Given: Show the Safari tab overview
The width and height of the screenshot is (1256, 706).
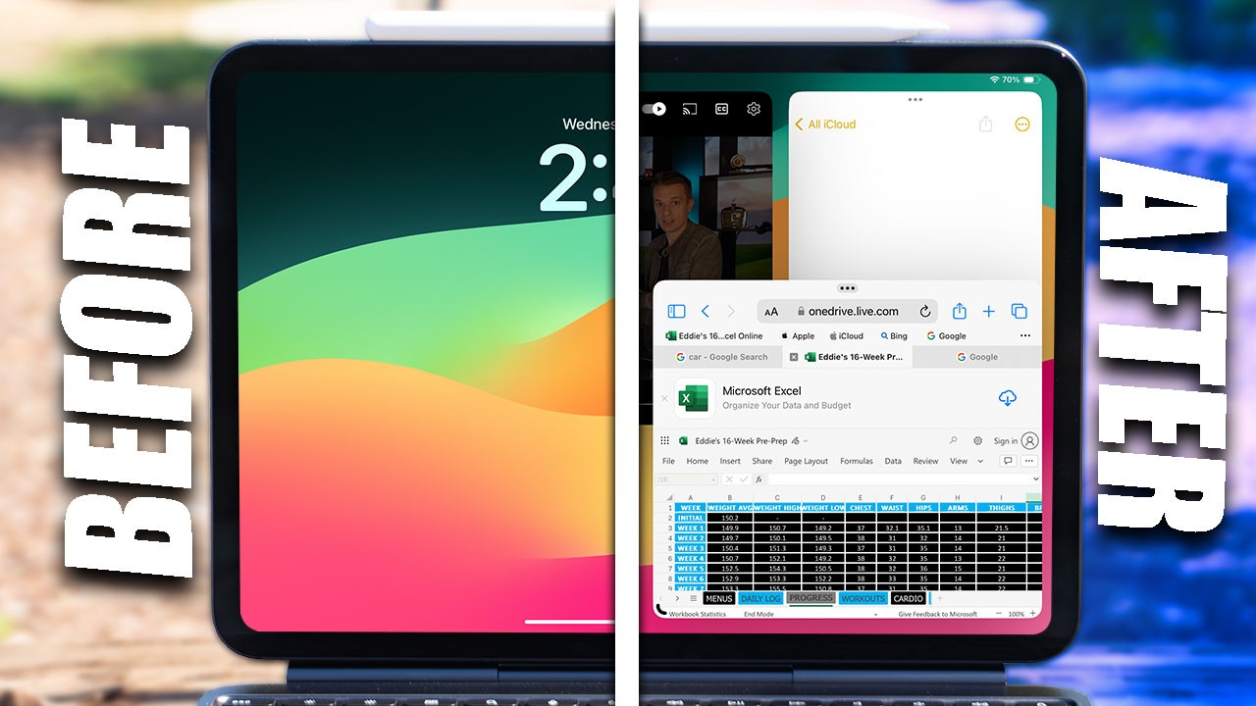Looking at the screenshot, I should pyautogui.click(x=1020, y=312).
